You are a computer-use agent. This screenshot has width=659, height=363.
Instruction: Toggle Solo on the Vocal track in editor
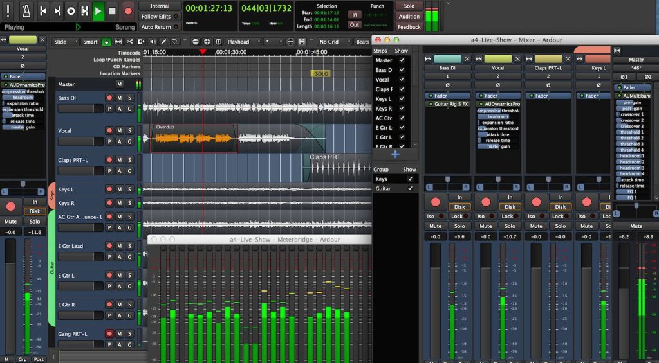pos(129,131)
